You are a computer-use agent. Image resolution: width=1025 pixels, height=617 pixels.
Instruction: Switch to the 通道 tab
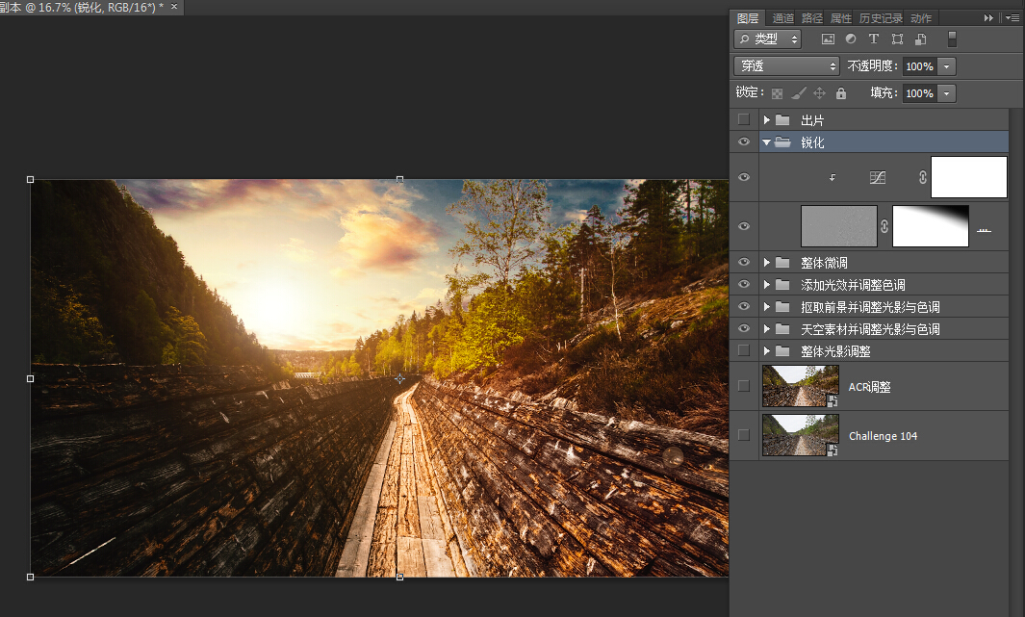[x=783, y=18]
